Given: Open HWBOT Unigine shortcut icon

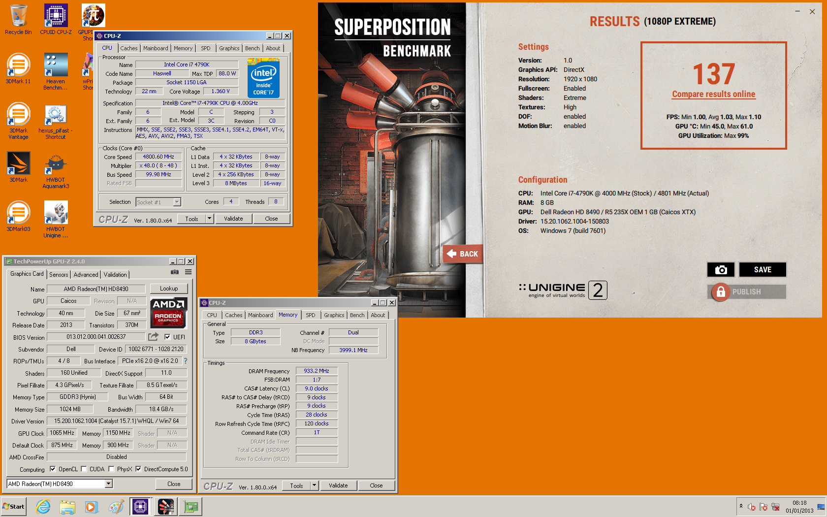Looking at the screenshot, I should pyautogui.click(x=56, y=220).
